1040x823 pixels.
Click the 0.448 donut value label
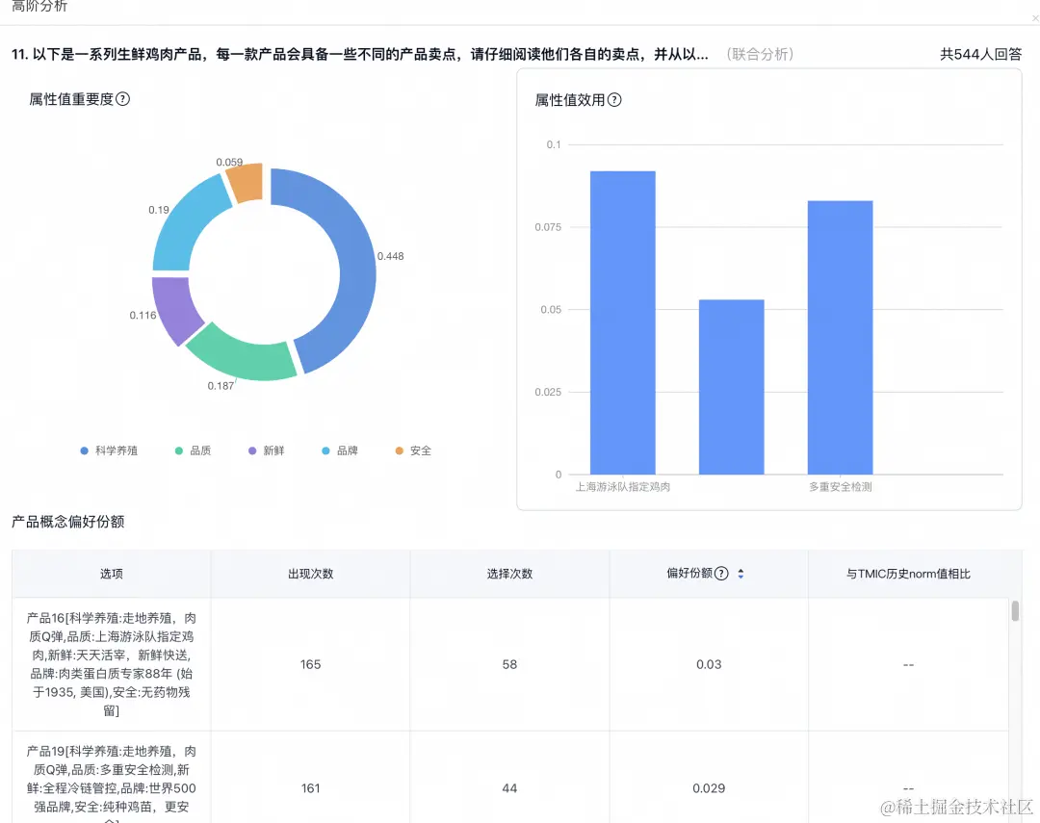pos(391,256)
